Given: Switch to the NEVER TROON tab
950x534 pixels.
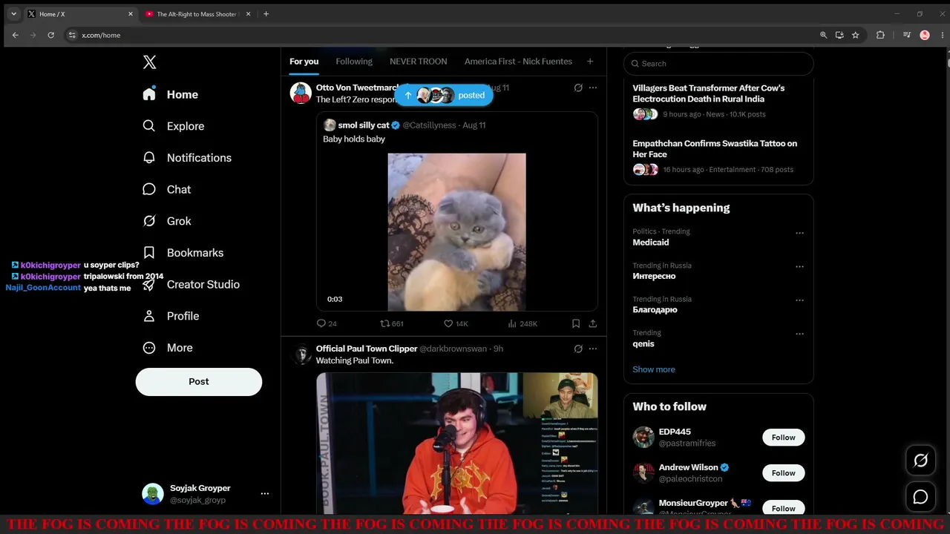Looking at the screenshot, I should [419, 62].
